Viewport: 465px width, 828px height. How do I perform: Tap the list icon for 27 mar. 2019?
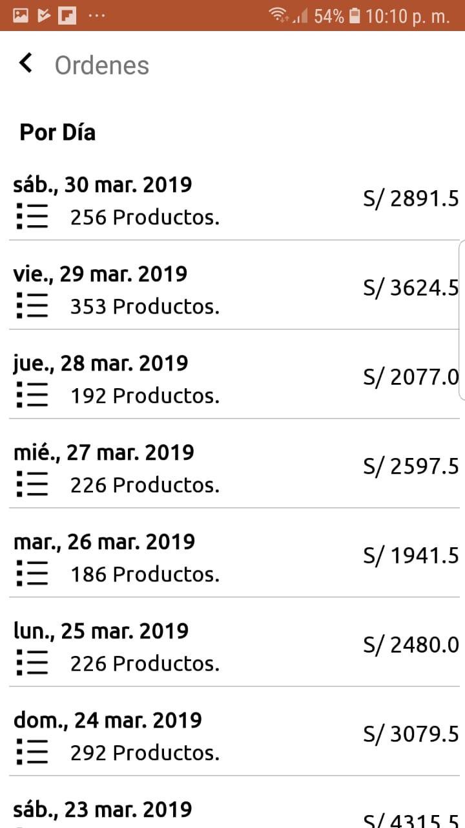pos(32,484)
